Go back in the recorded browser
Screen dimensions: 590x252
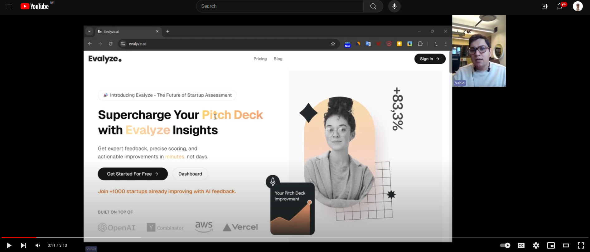coord(90,44)
